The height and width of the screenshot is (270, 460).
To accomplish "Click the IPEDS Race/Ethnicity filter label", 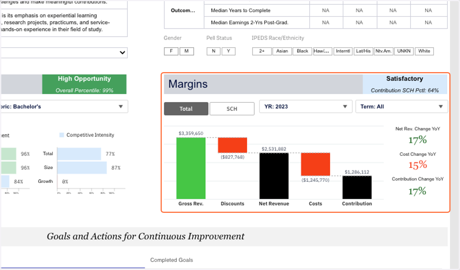I will (x=278, y=38).
